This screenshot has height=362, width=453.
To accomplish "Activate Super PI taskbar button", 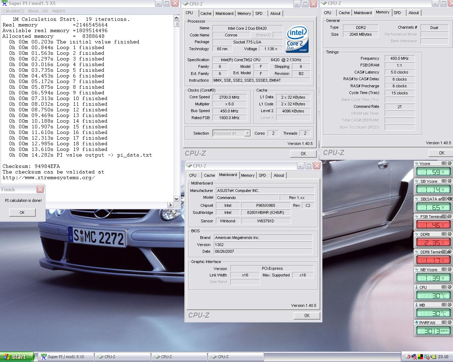I will (66, 357).
